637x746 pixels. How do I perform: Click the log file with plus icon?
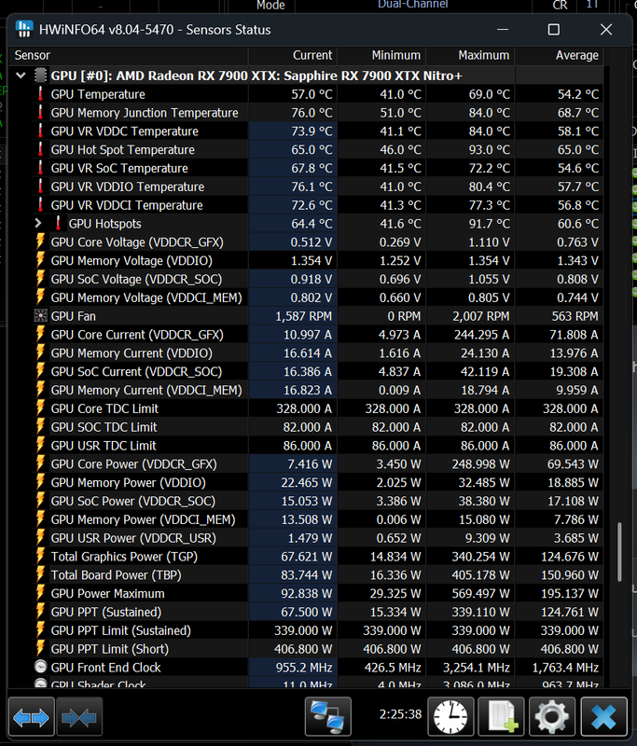[502, 717]
